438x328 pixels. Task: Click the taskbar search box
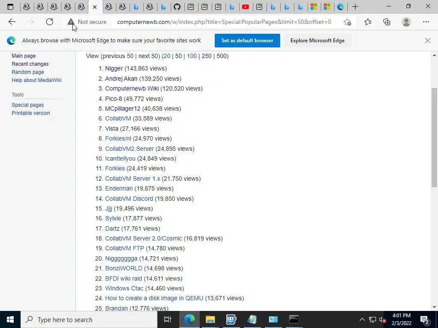point(89,319)
